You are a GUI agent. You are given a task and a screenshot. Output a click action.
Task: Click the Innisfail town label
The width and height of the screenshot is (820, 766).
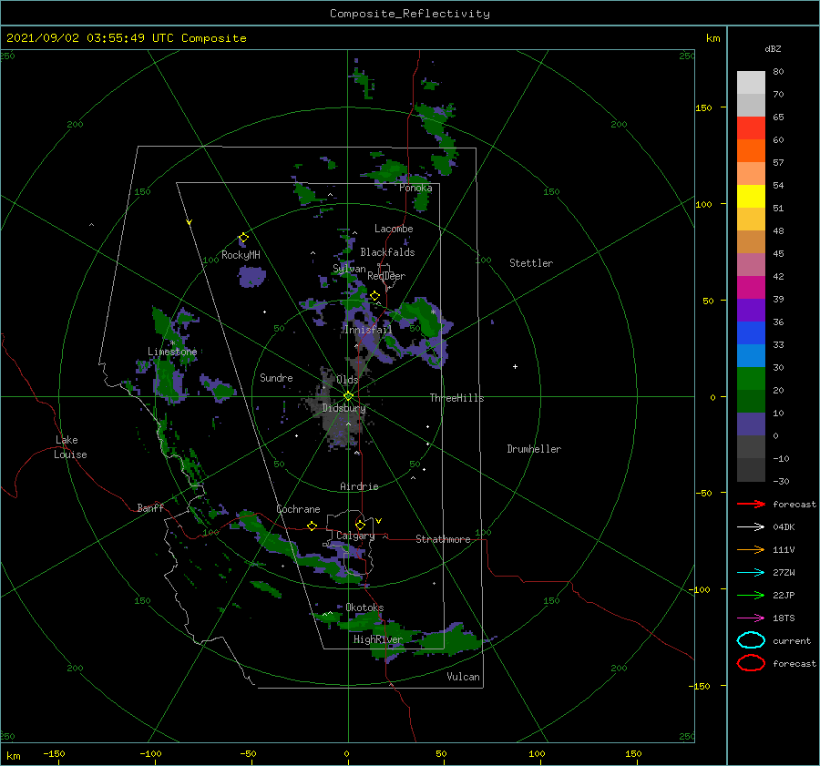pos(368,330)
